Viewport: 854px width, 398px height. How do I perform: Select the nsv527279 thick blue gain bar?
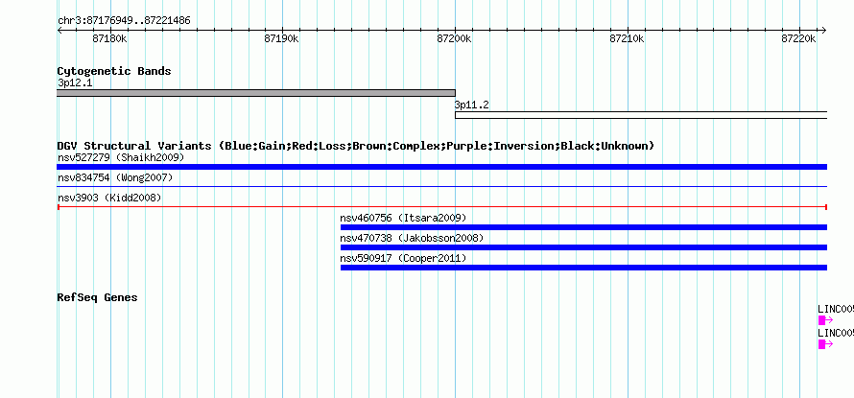click(441, 167)
